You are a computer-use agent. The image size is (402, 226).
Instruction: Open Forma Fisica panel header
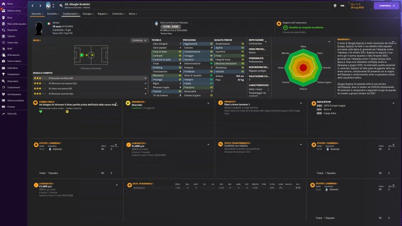click(x=47, y=101)
